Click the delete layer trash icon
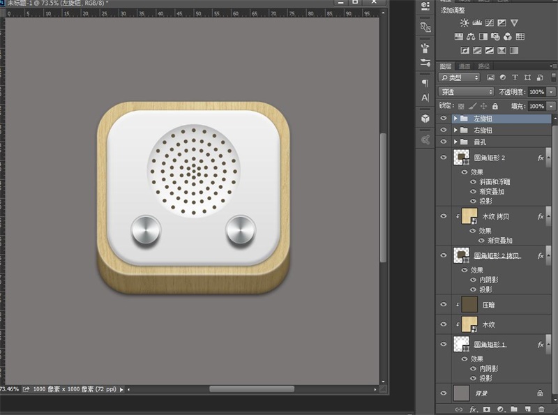 point(541,409)
